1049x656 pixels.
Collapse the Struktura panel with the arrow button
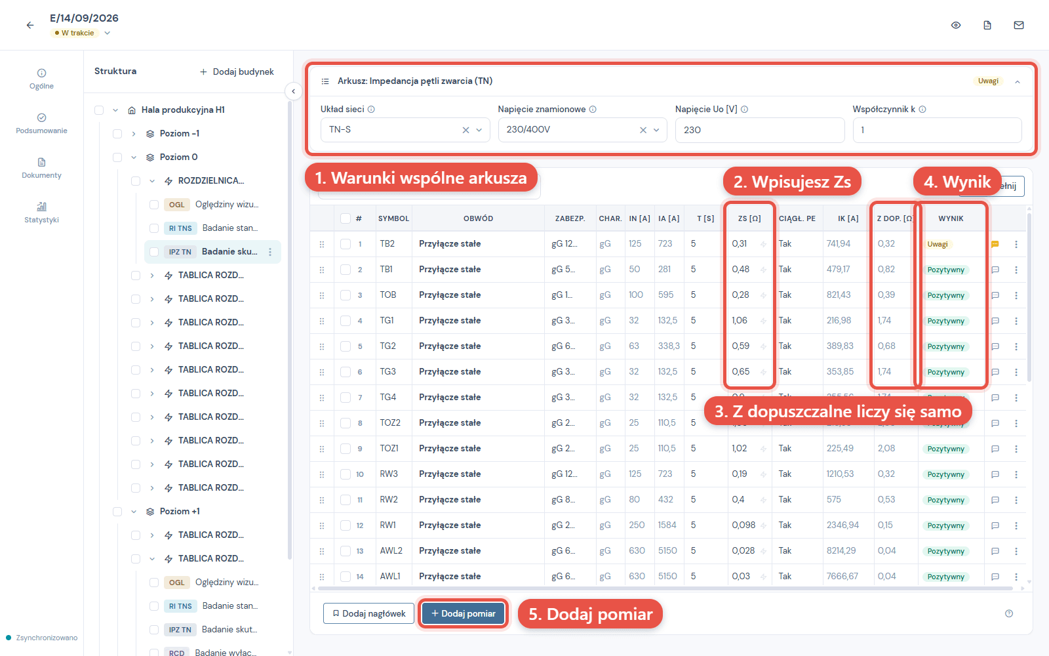pos(294,91)
